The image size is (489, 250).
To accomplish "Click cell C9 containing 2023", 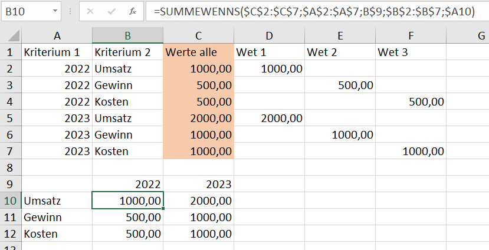I will (x=199, y=184).
